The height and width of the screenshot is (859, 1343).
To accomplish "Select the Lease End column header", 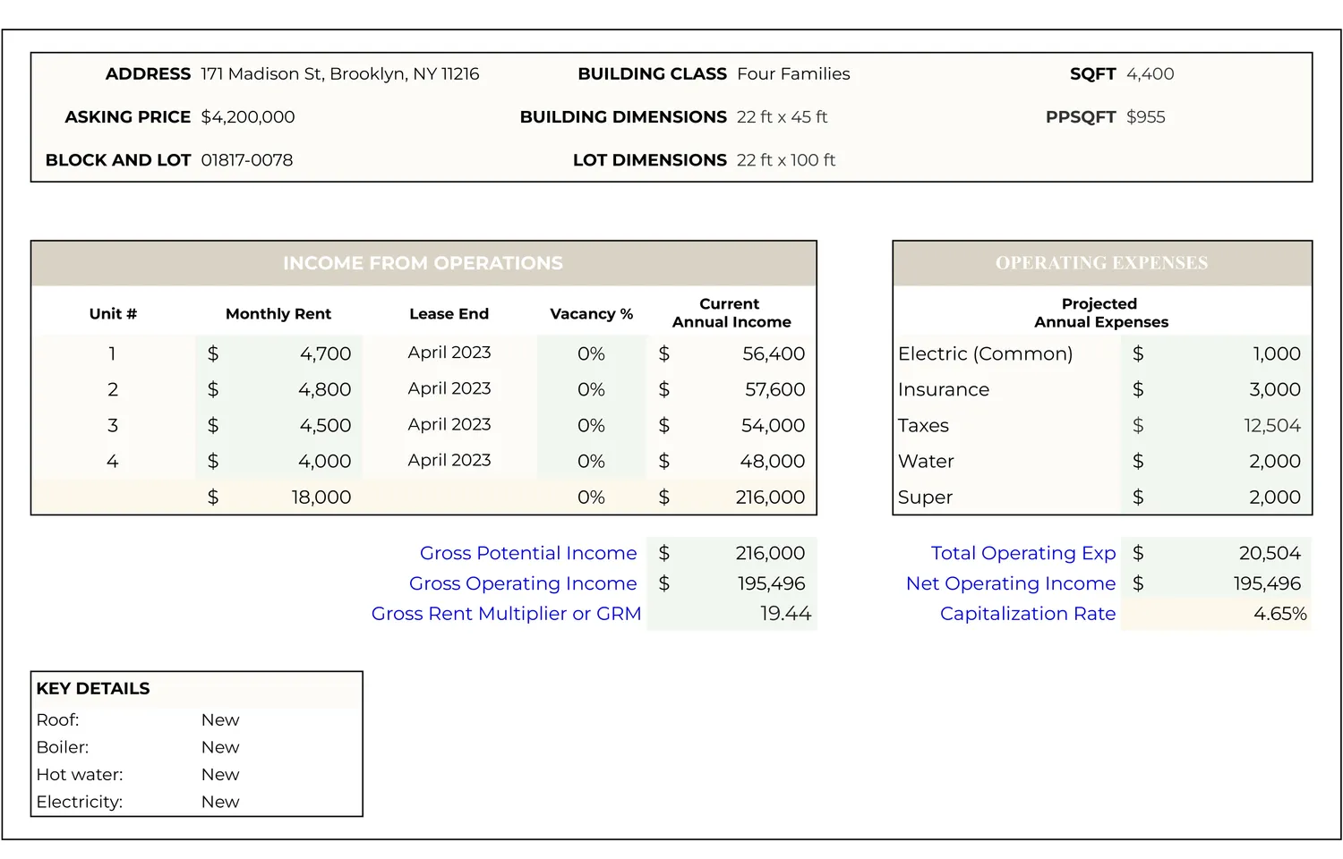I will click(449, 314).
